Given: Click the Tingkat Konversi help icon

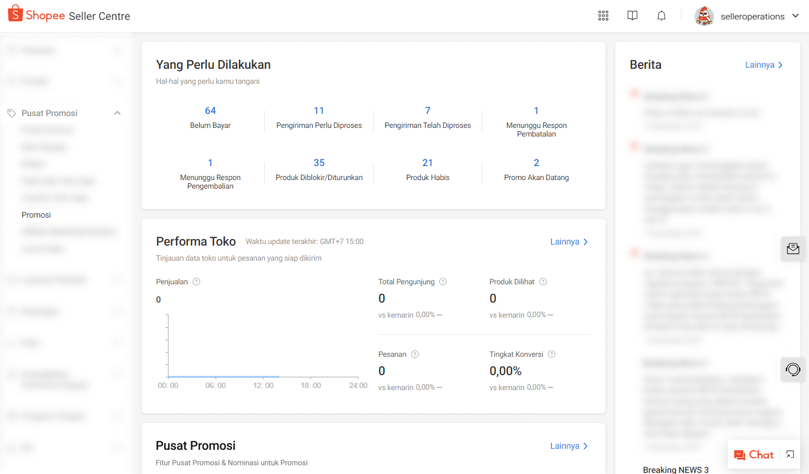Looking at the screenshot, I should (552, 354).
